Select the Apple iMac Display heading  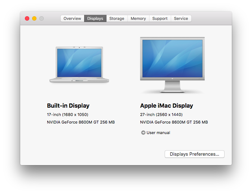pyautogui.click(x=166, y=106)
